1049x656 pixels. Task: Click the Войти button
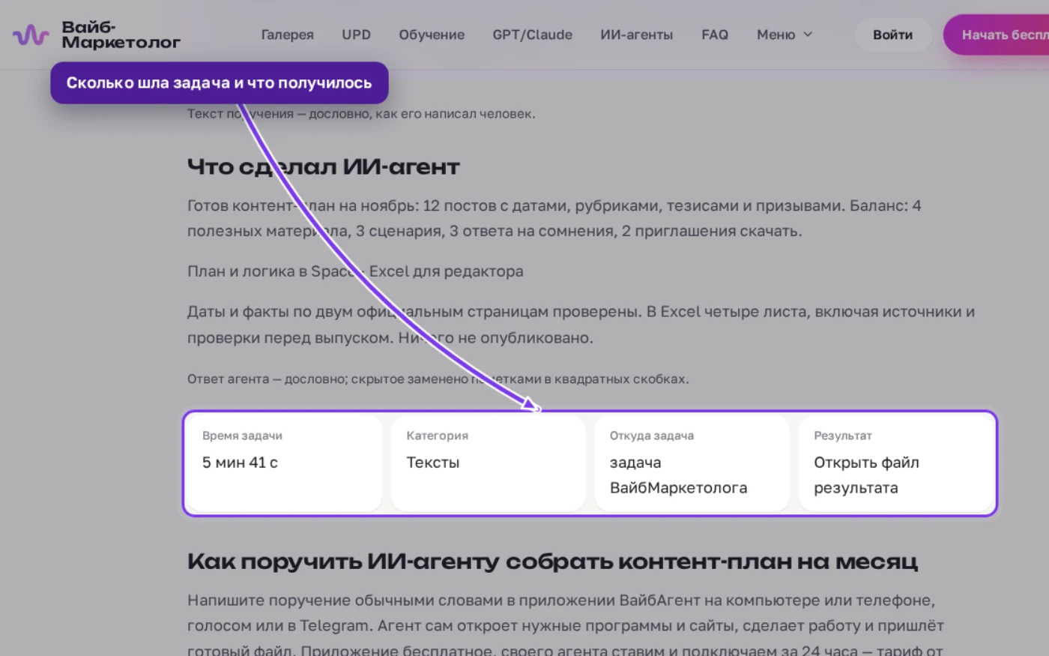pos(892,34)
